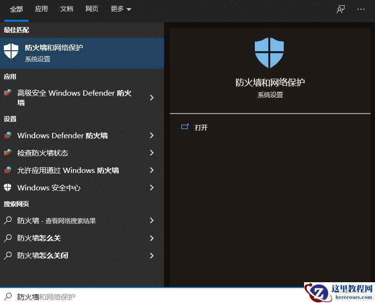Open the feedback icon at top right
375x303 pixels.
point(341,9)
